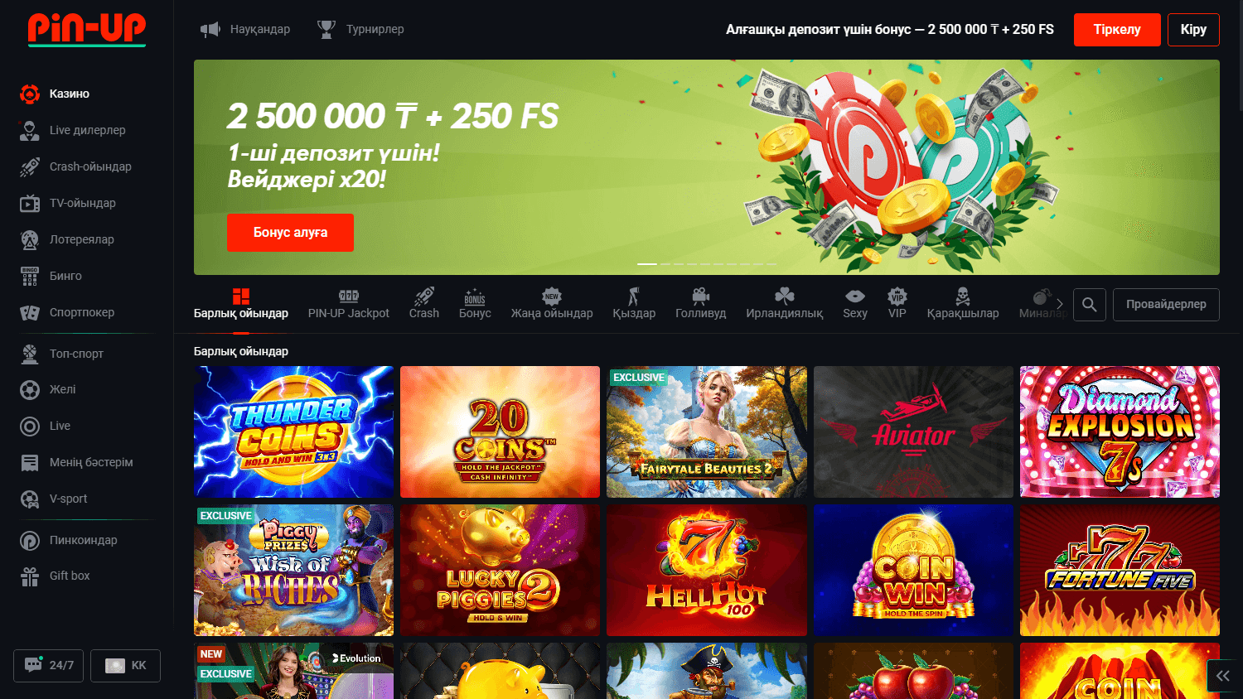The image size is (1243, 699).
Task: Open 24/7 support chat
Action: [x=48, y=665]
